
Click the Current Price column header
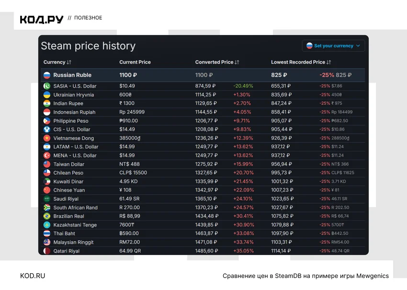point(135,62)
